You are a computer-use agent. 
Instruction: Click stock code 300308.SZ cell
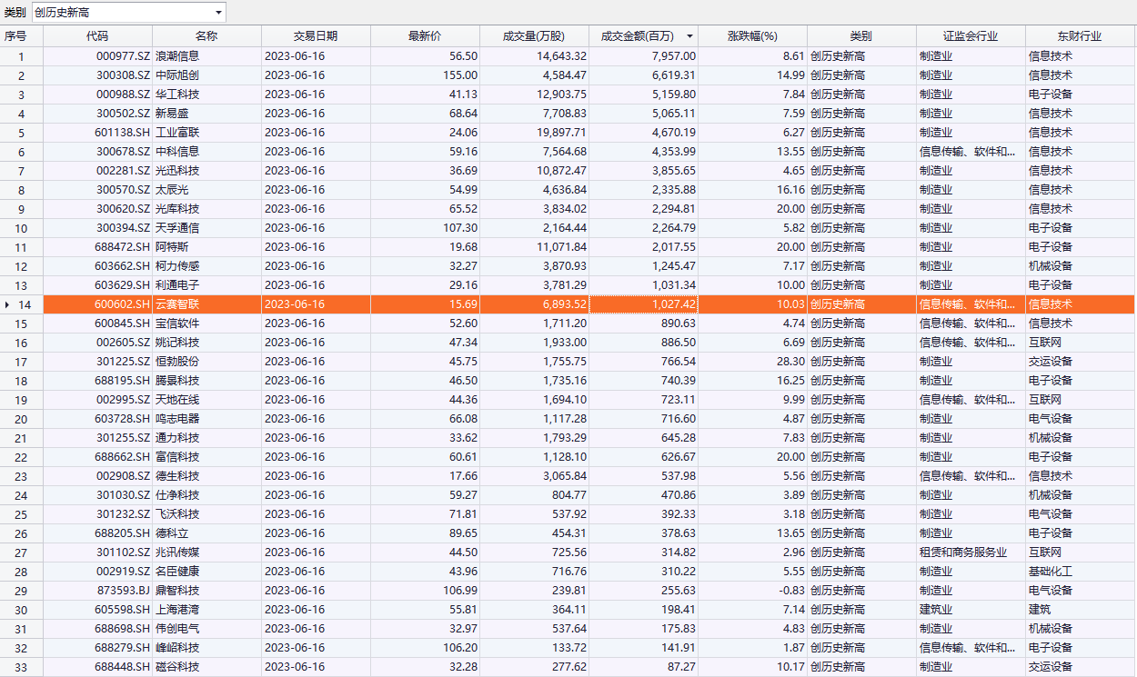(x=123, y=75)
